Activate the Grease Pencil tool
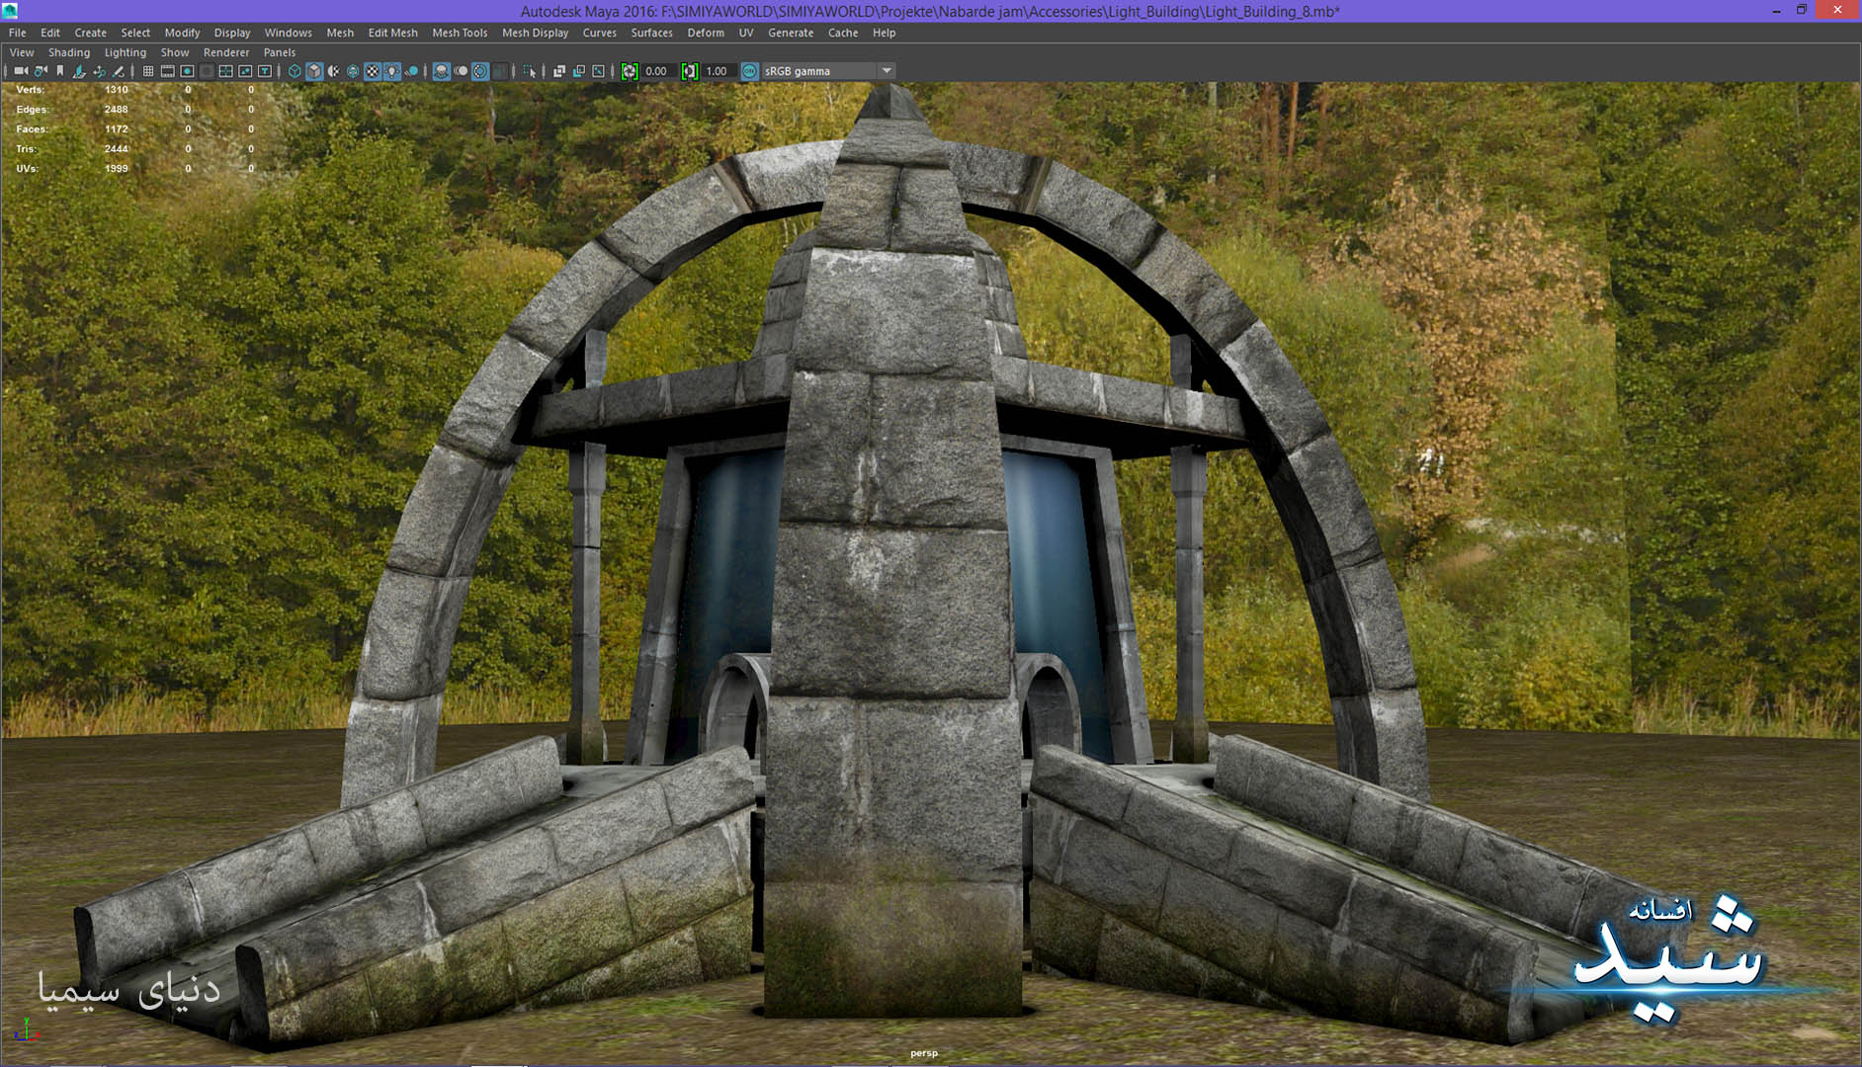This screenshot has height=1067, width=1862. (119, 71)
